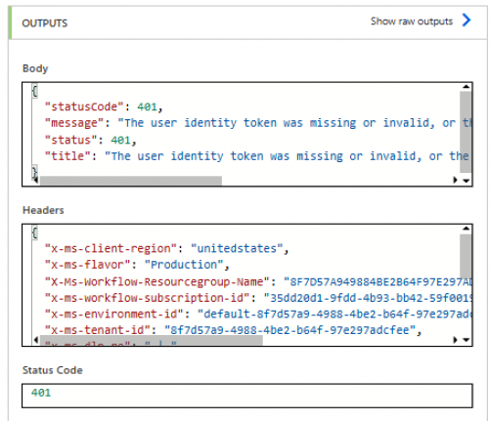Click the "message" line in Body
Viewport: 489px width, 421px height.
258,123
